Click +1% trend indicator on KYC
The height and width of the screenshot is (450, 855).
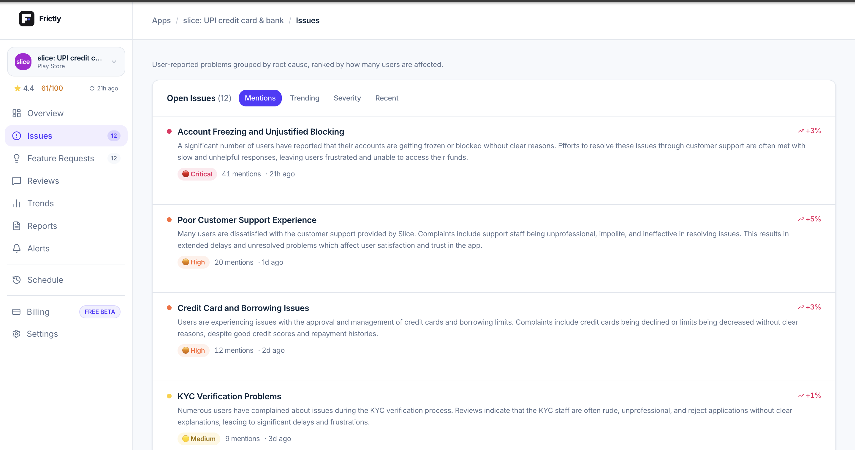click(810, 396)
